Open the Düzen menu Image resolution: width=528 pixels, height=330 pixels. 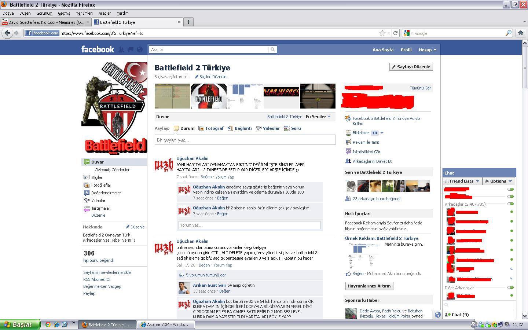pyautogui.click(x=25, y=13)
